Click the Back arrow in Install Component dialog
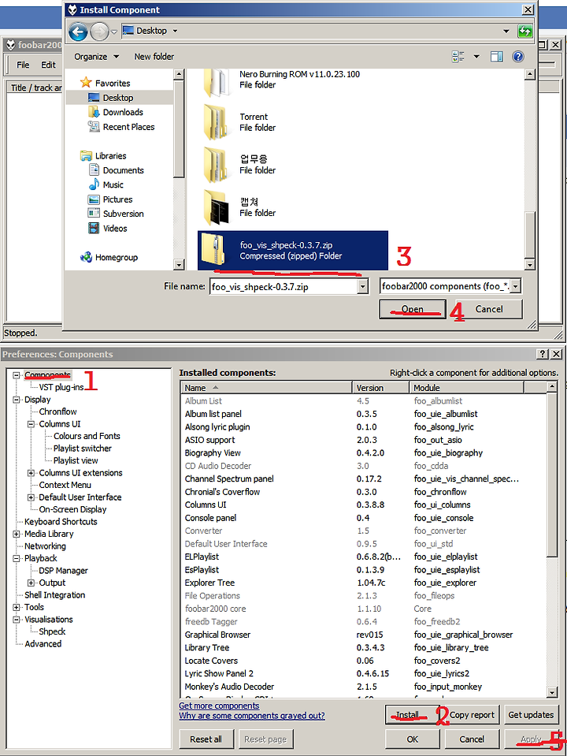The width and height of the screenshot is (567, 756). coord(77,32)
